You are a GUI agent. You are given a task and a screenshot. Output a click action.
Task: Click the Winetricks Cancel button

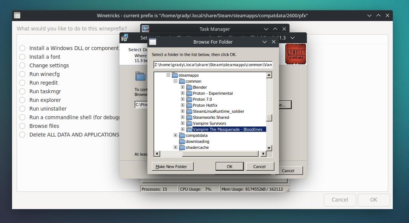(x=340, y=200)
